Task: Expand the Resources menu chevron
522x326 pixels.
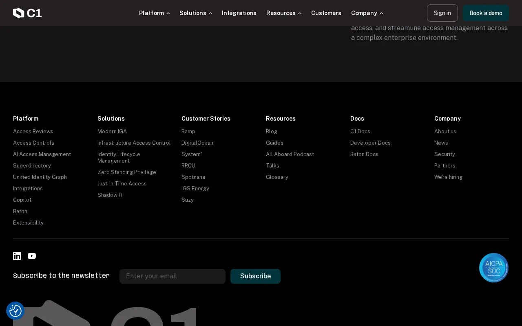Action: tap(300, 13)
